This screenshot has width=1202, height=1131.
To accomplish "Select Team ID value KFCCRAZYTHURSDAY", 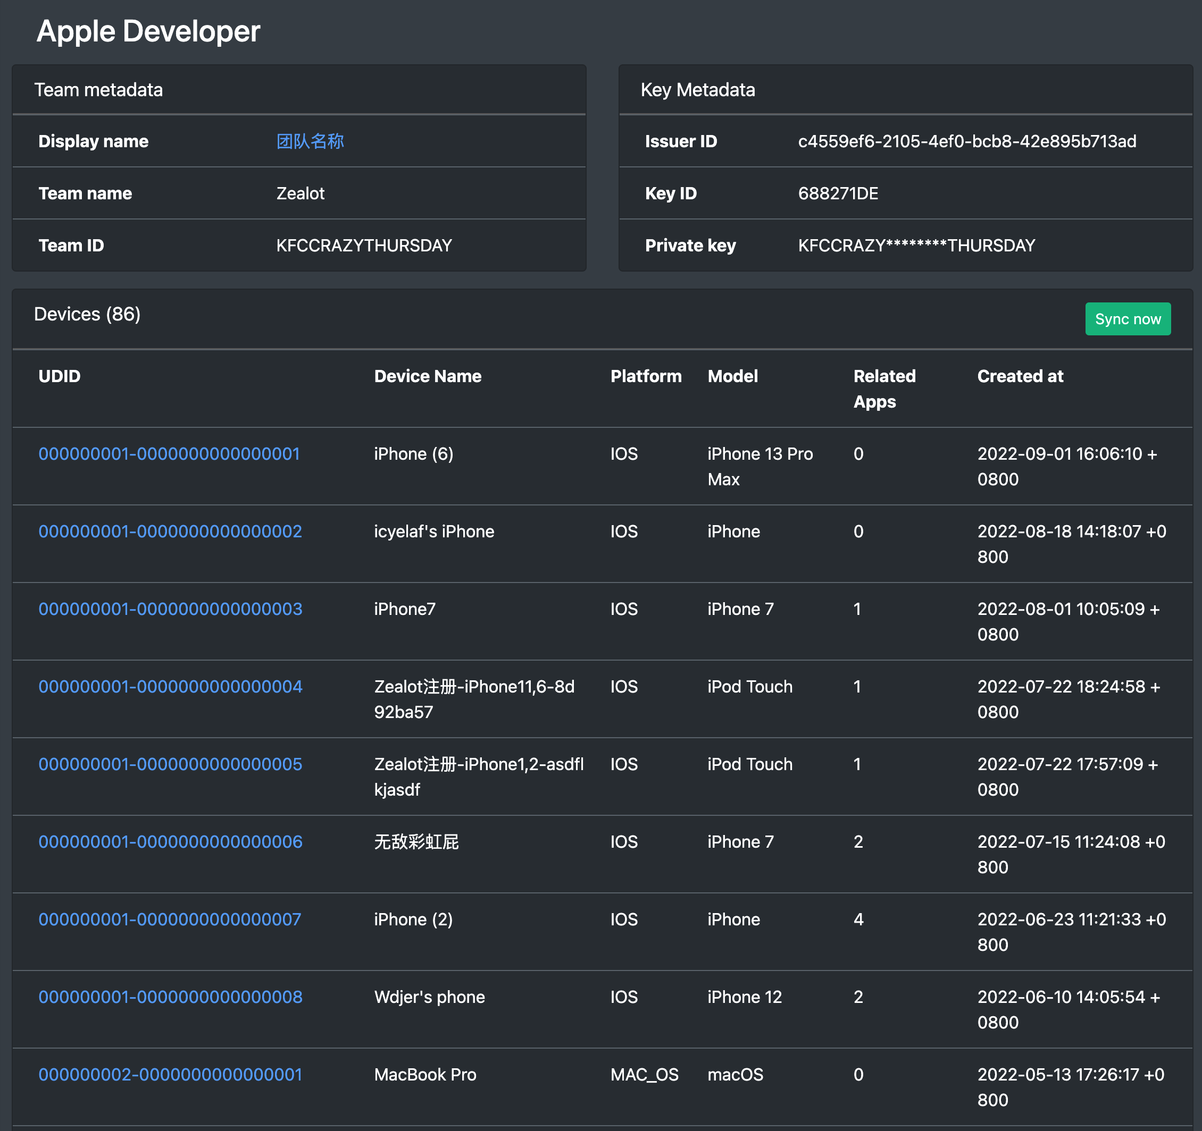I will [x=364, y=246].
